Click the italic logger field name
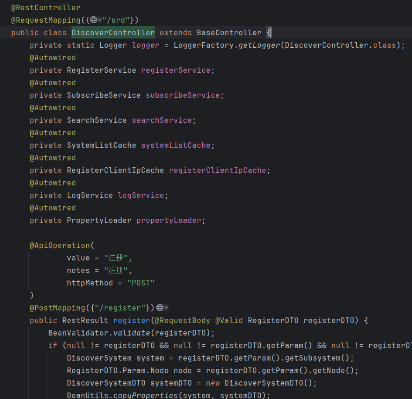Viewport: 412px width, 399px height. click(146, 45)
